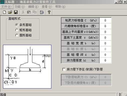Click the New document toolbar icon

[4, 12]
